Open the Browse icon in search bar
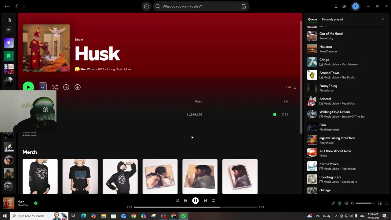This screenshot has height=220, width=391. (x=244, y=6)
